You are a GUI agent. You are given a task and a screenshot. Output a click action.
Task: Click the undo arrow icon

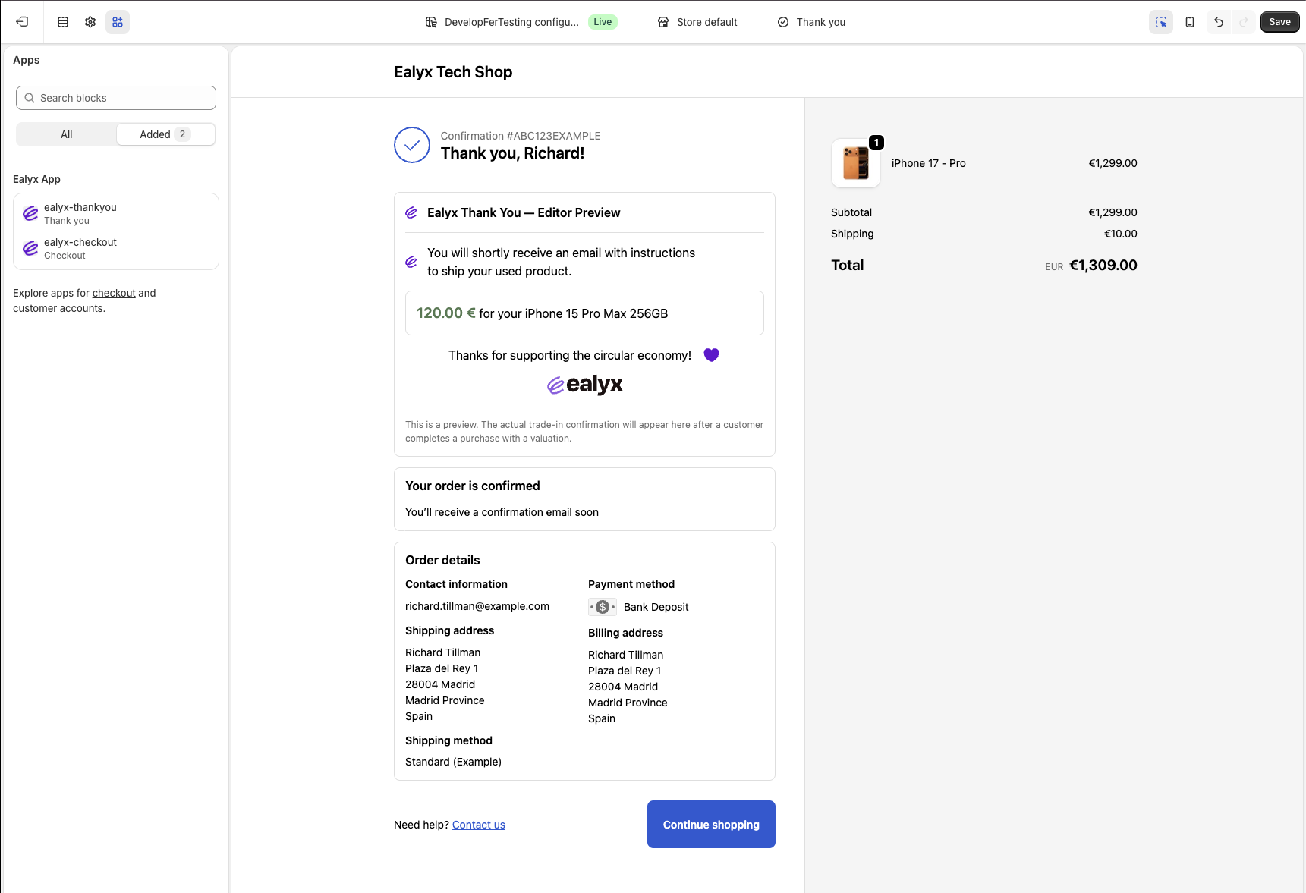click(1218, 22)
